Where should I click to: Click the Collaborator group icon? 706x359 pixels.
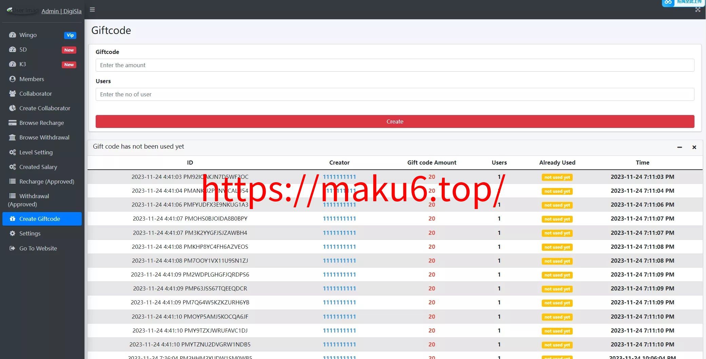[x=13, y=94]
